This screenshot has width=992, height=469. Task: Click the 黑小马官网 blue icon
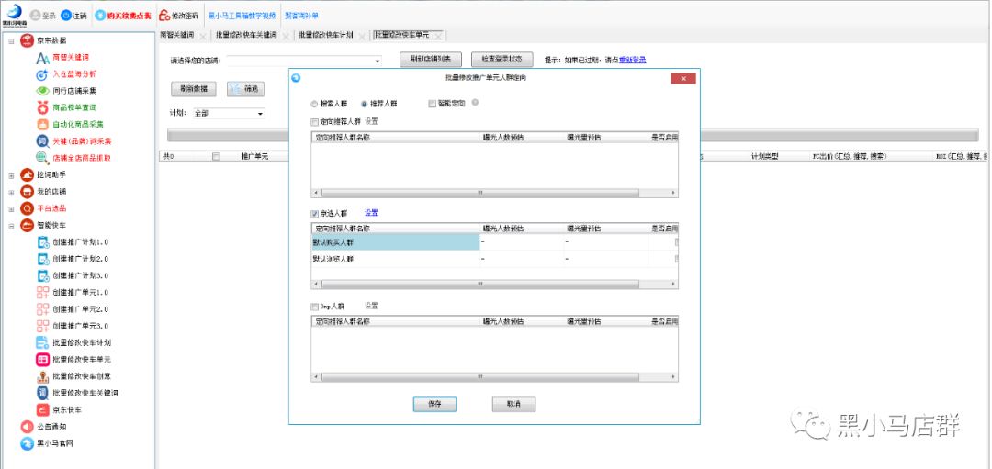(27, 443)
